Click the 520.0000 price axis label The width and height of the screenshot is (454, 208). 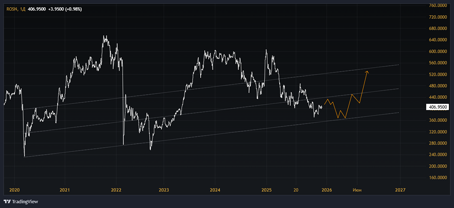point(437,74)
